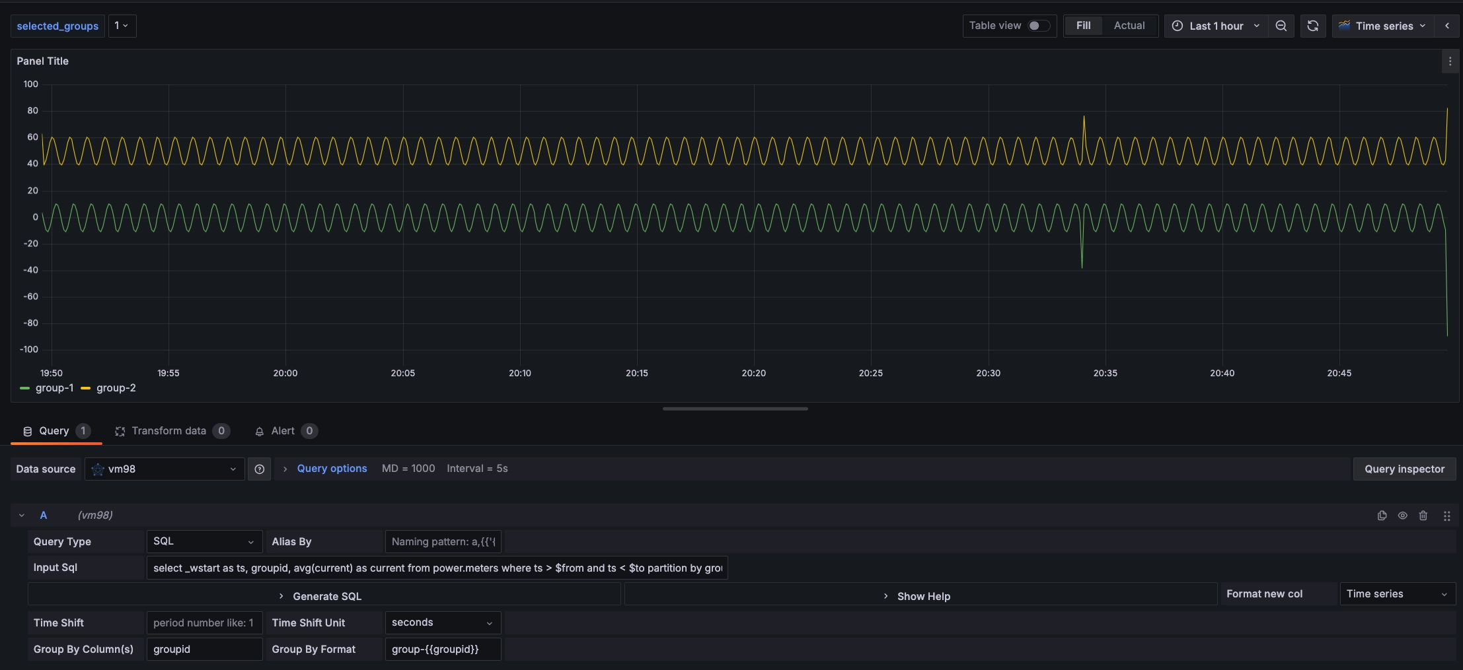Delete query A with trash icon

[1423, 516]
